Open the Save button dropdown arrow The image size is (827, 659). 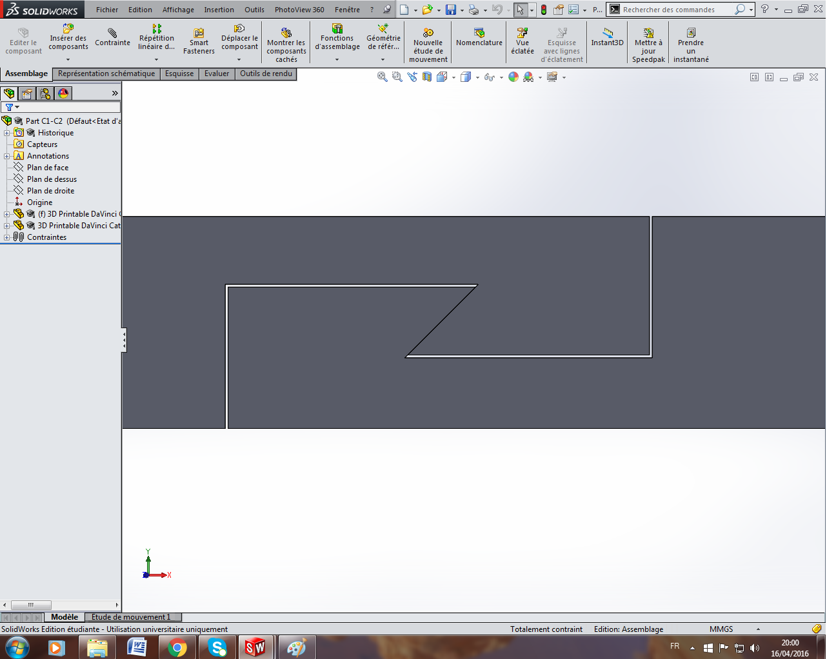462,10
